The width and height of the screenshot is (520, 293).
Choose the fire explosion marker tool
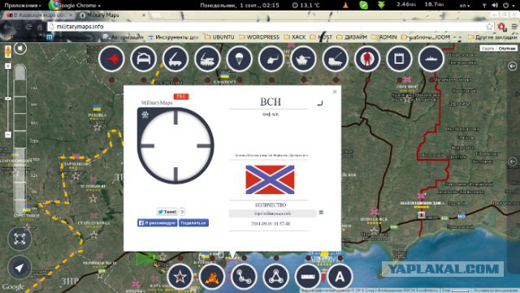click(212, 277)
